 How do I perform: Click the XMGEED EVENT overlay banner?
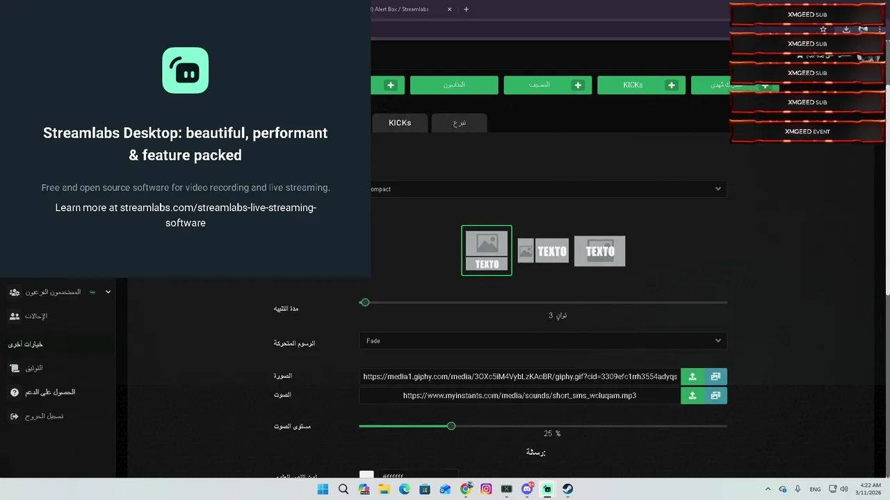(x=807, y=131)
